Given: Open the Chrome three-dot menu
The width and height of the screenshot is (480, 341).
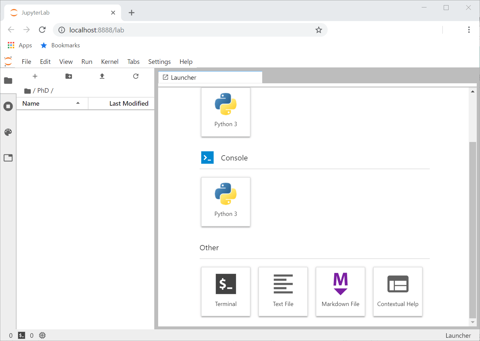Looking at the screenshot, I should tap(469, 30).
